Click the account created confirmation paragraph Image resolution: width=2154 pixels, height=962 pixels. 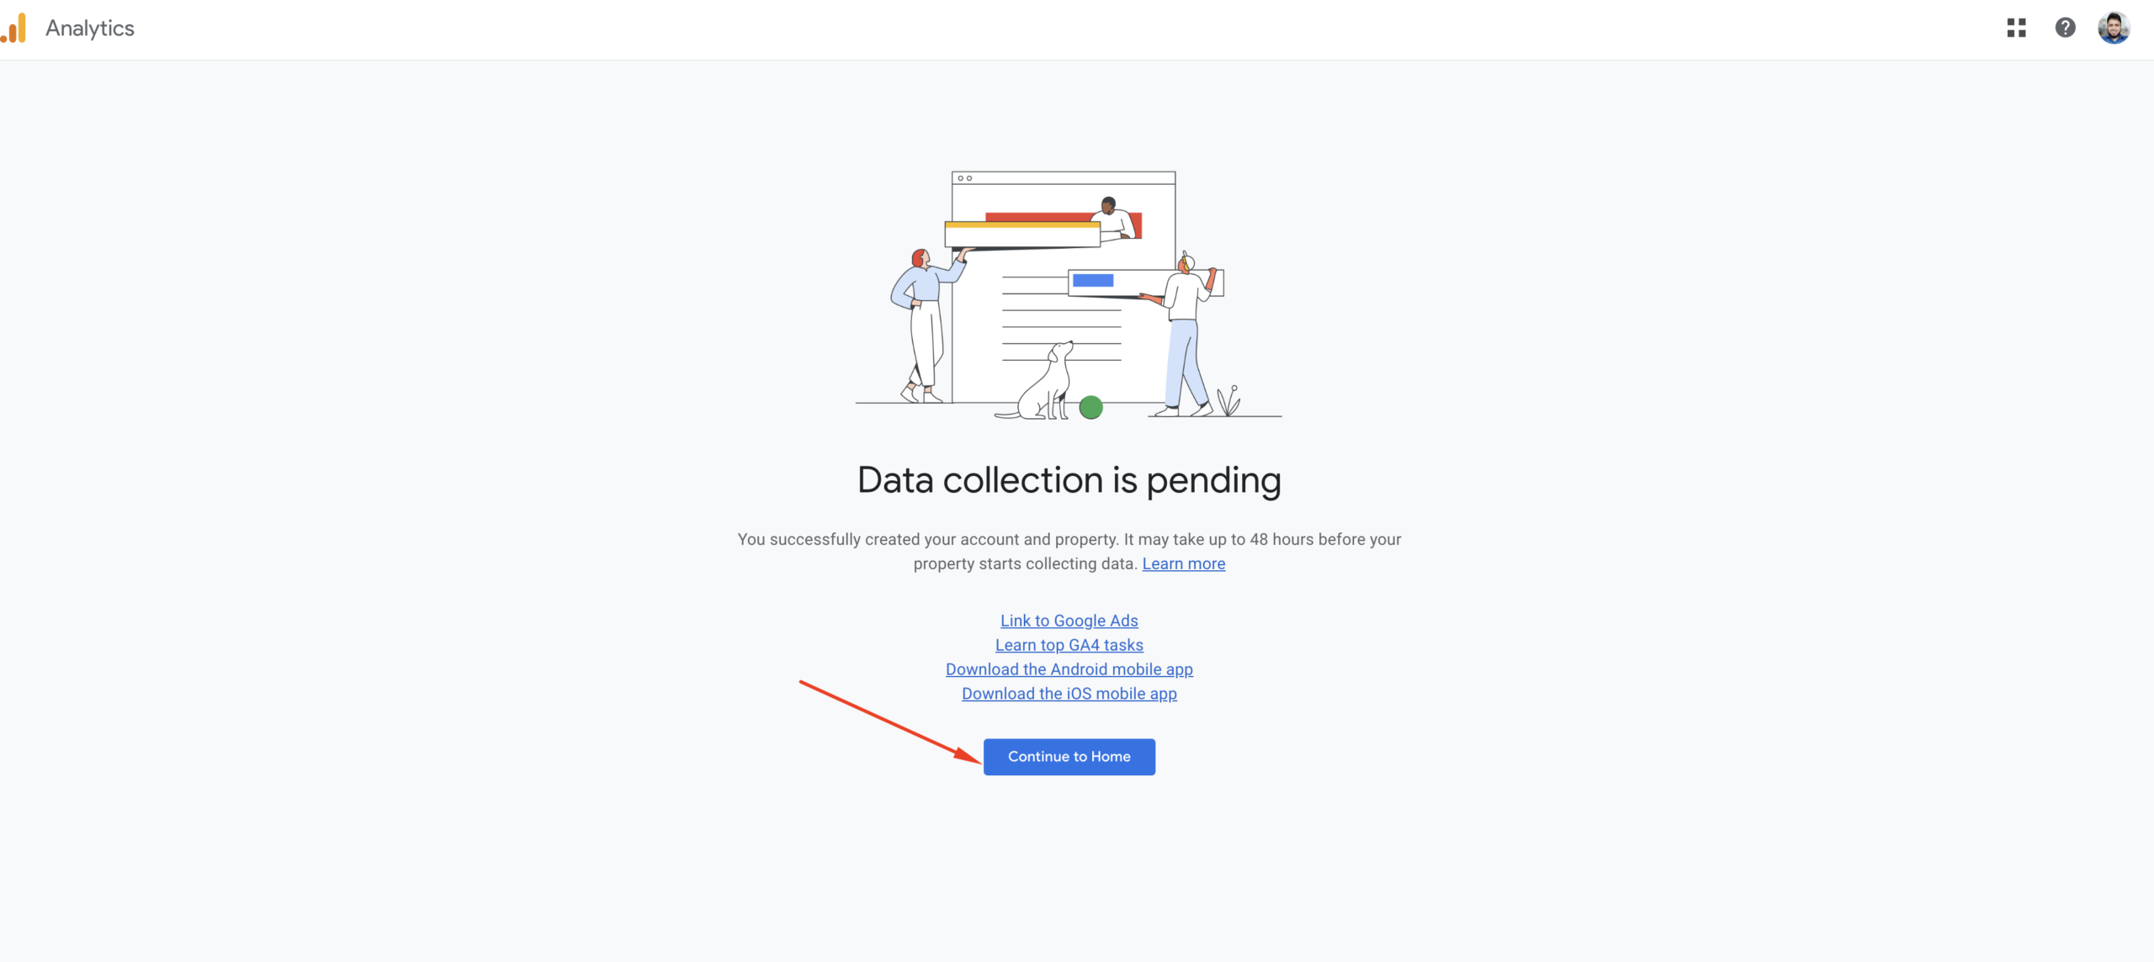click(x=1069, y=552)
